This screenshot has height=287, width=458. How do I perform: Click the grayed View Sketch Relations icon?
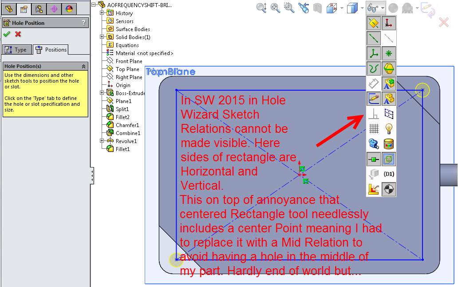[374, 114]
